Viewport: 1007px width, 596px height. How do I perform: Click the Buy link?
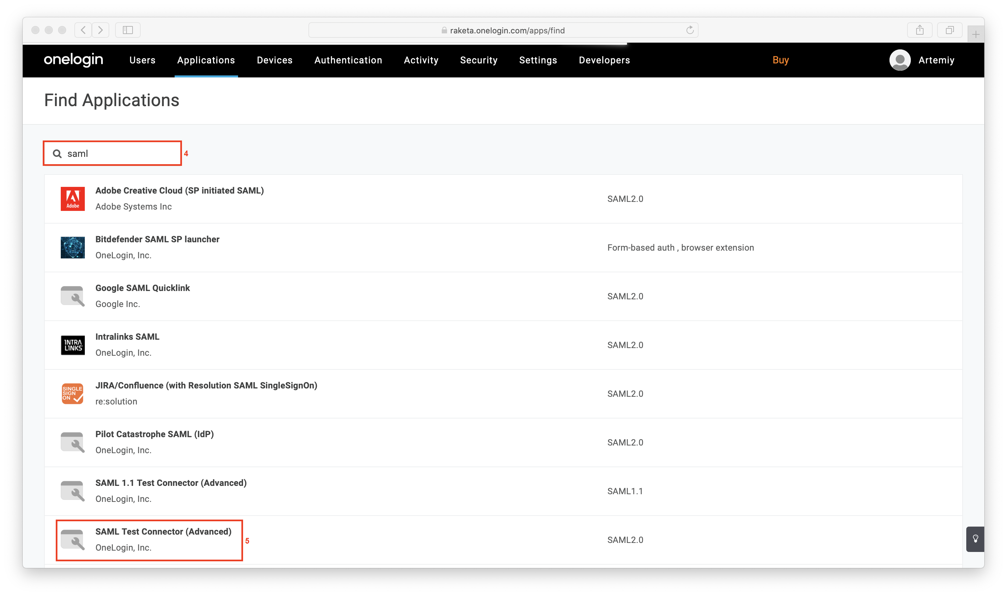tap(780, 60)
